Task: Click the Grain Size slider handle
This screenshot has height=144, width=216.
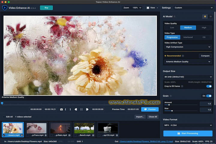Action: [172, 111]
